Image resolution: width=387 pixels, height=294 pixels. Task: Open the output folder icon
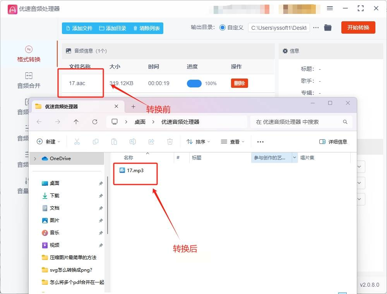point(328,27)
